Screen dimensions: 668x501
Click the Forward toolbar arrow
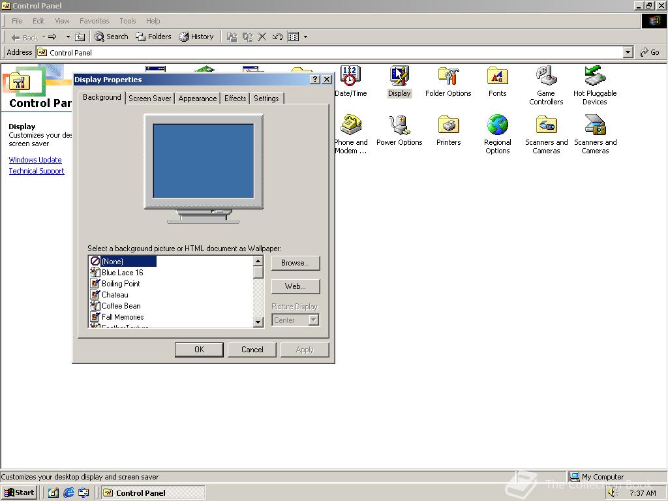pos(52,37)
